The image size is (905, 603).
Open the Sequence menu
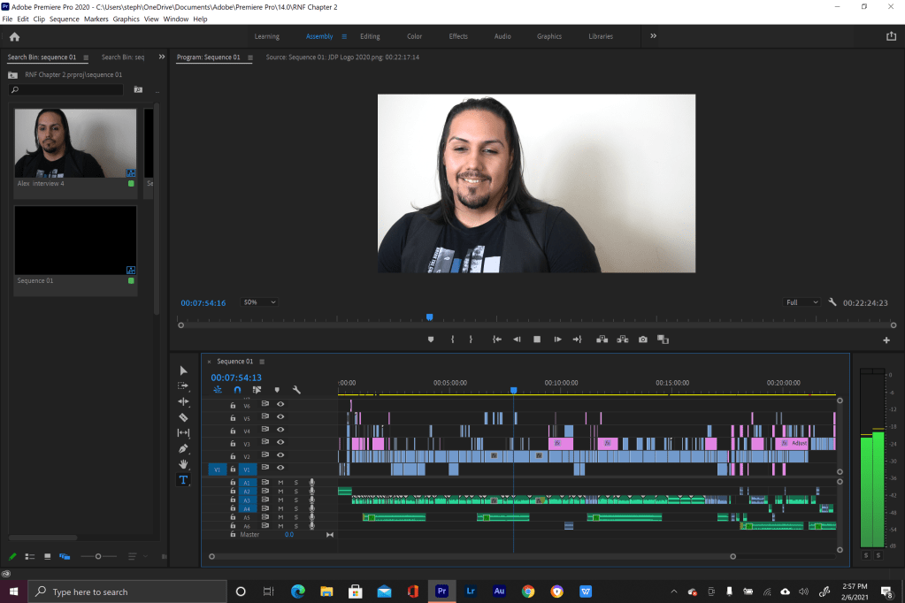pyautogui.click(x=64, y=19)
